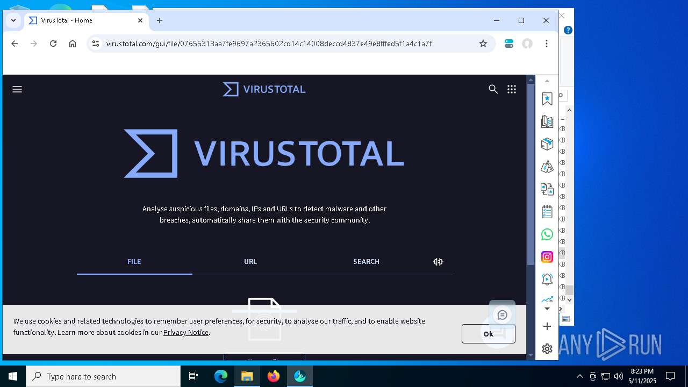Open the chat bubble widget
The width and height of the screenshot is (688, 387).
tap(503, 315)
